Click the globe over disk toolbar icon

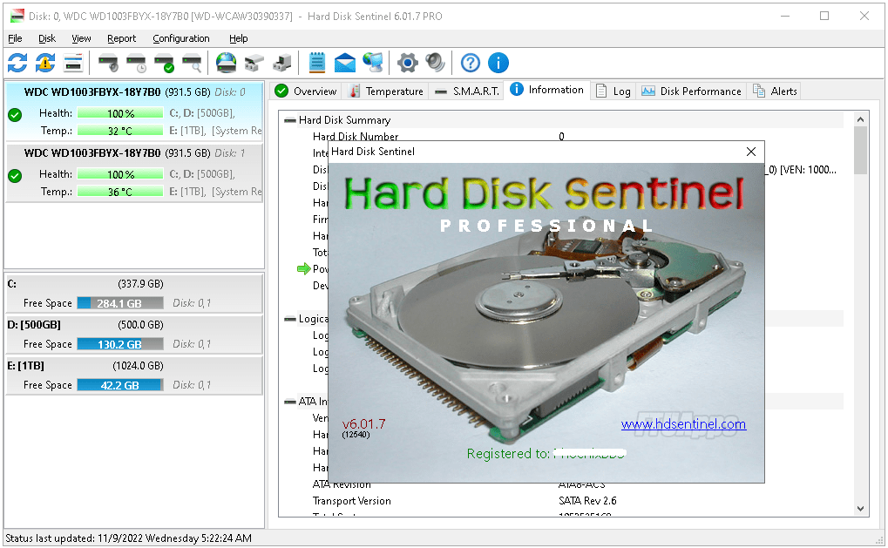227,63
